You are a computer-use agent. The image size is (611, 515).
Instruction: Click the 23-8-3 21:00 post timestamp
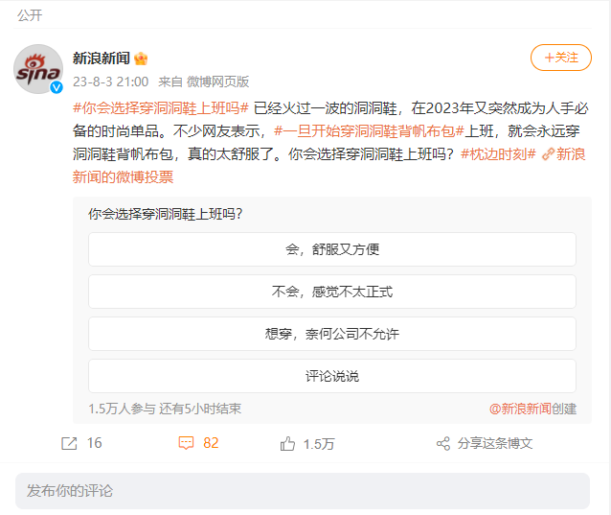click(110, 82)
